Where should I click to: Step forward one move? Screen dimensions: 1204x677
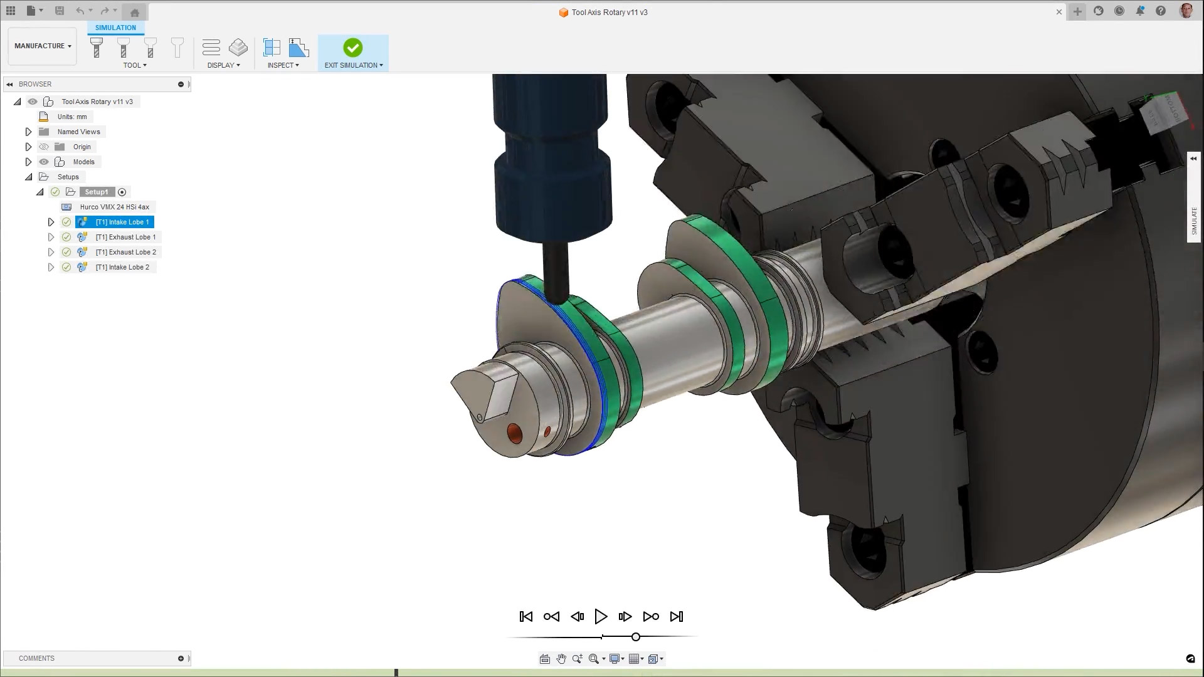[625, 617]
